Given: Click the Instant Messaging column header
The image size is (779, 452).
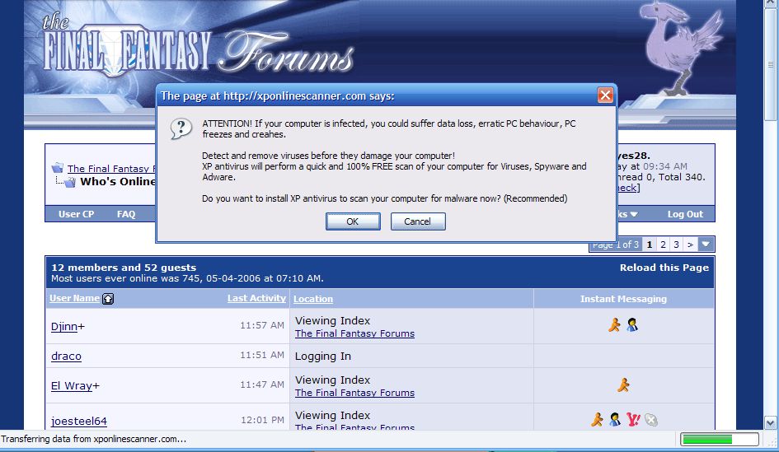Looking at the screenshot, I should coord(623,299).
